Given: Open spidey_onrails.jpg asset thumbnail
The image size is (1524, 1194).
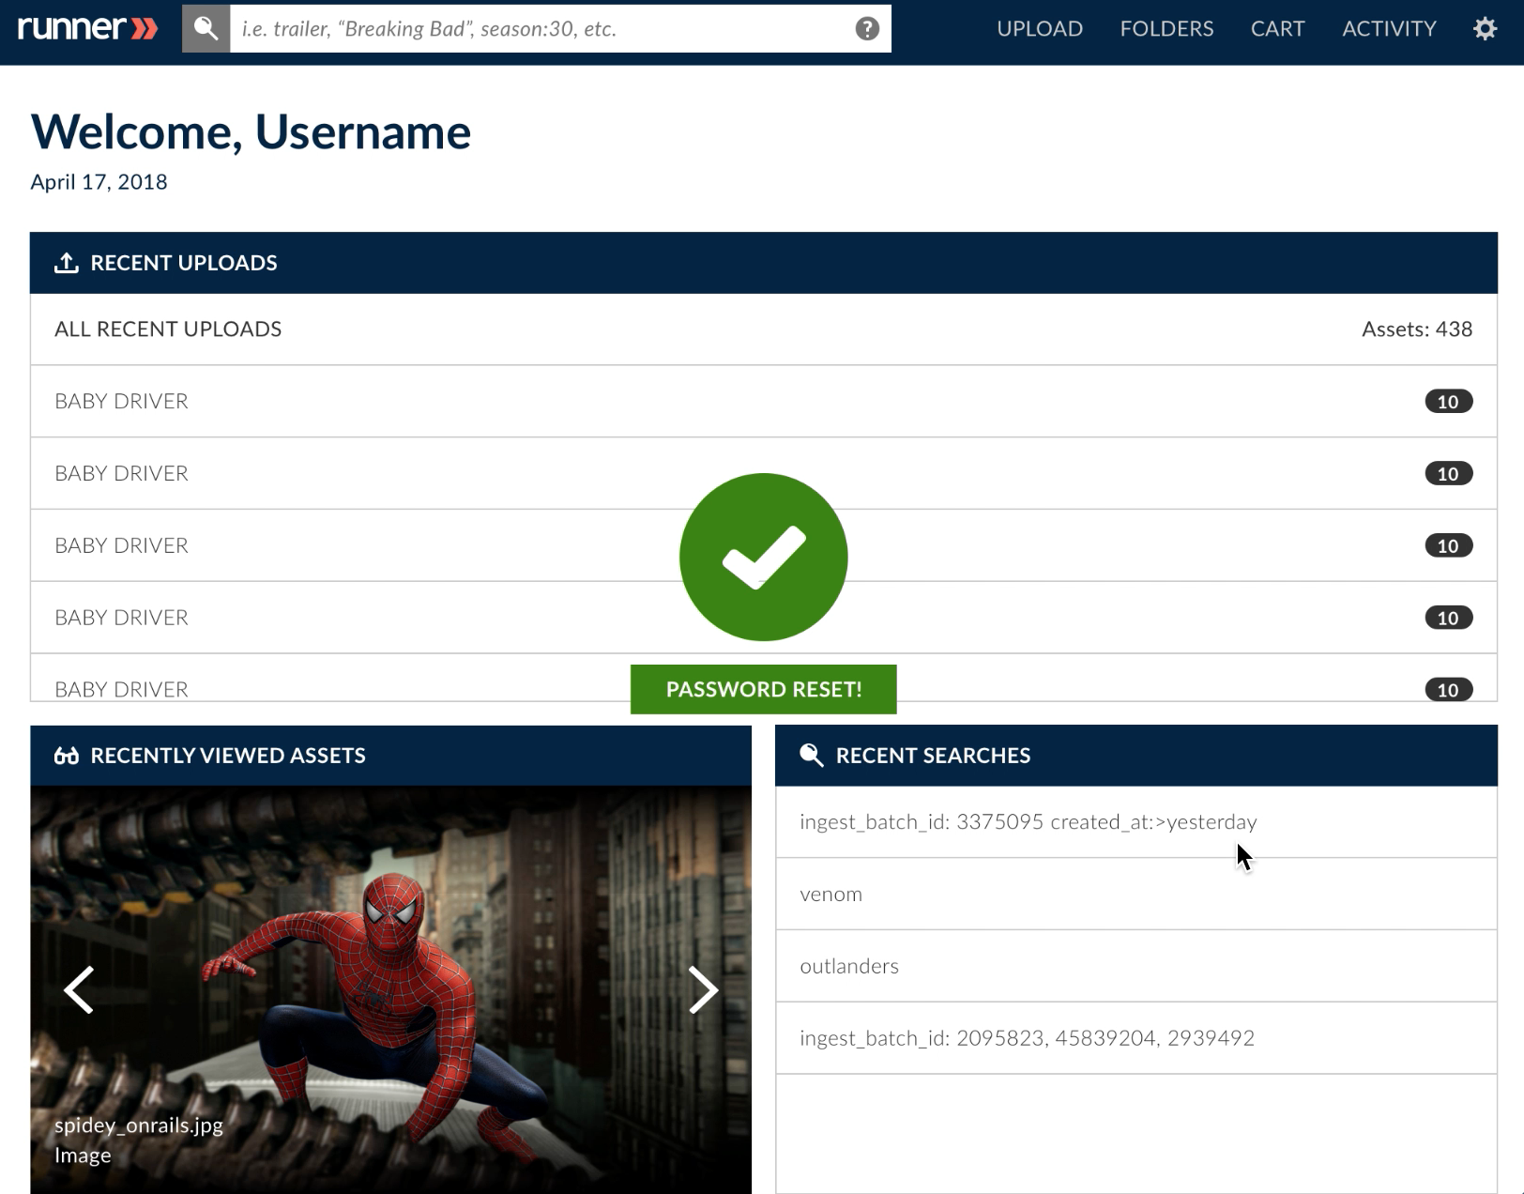Looking at the screenshot, I should [x=390, y=989].
